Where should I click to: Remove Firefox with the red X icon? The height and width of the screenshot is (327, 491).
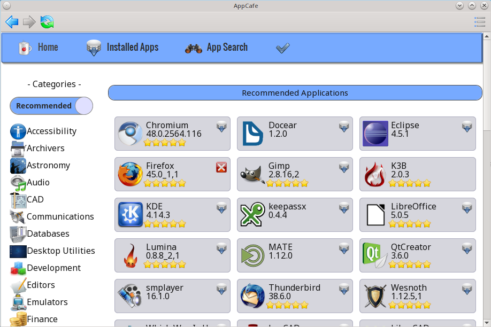[x=221, y=167]
